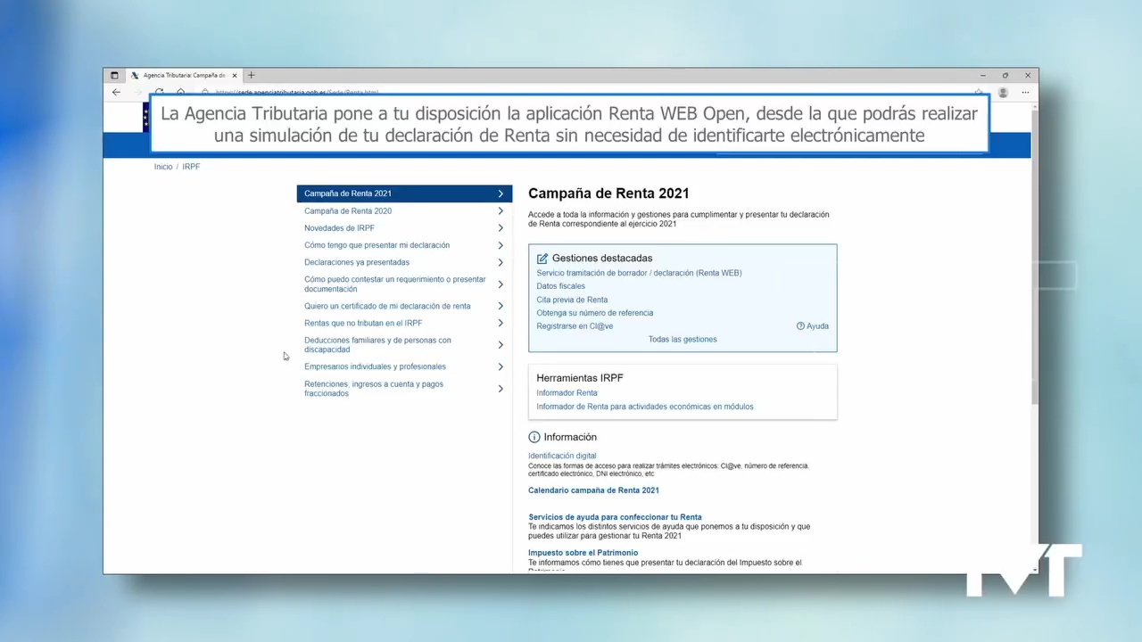The image size is (1142, 642).
Task: Click the Ayuda help link in Gestiones destacadas
Action: coord(813,326)
